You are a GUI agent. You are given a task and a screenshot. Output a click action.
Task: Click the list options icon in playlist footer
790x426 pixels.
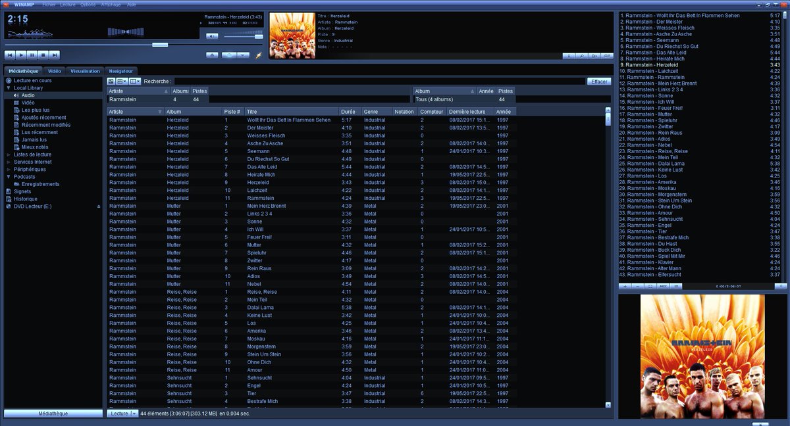pos(676,286)
